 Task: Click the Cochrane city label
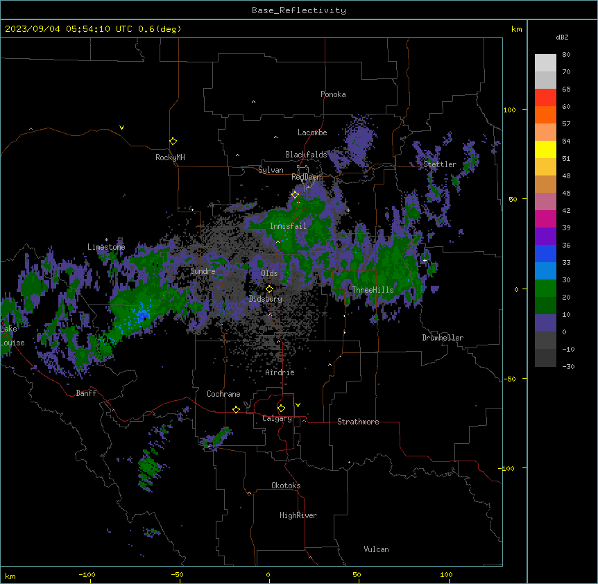tap(223, 394)
